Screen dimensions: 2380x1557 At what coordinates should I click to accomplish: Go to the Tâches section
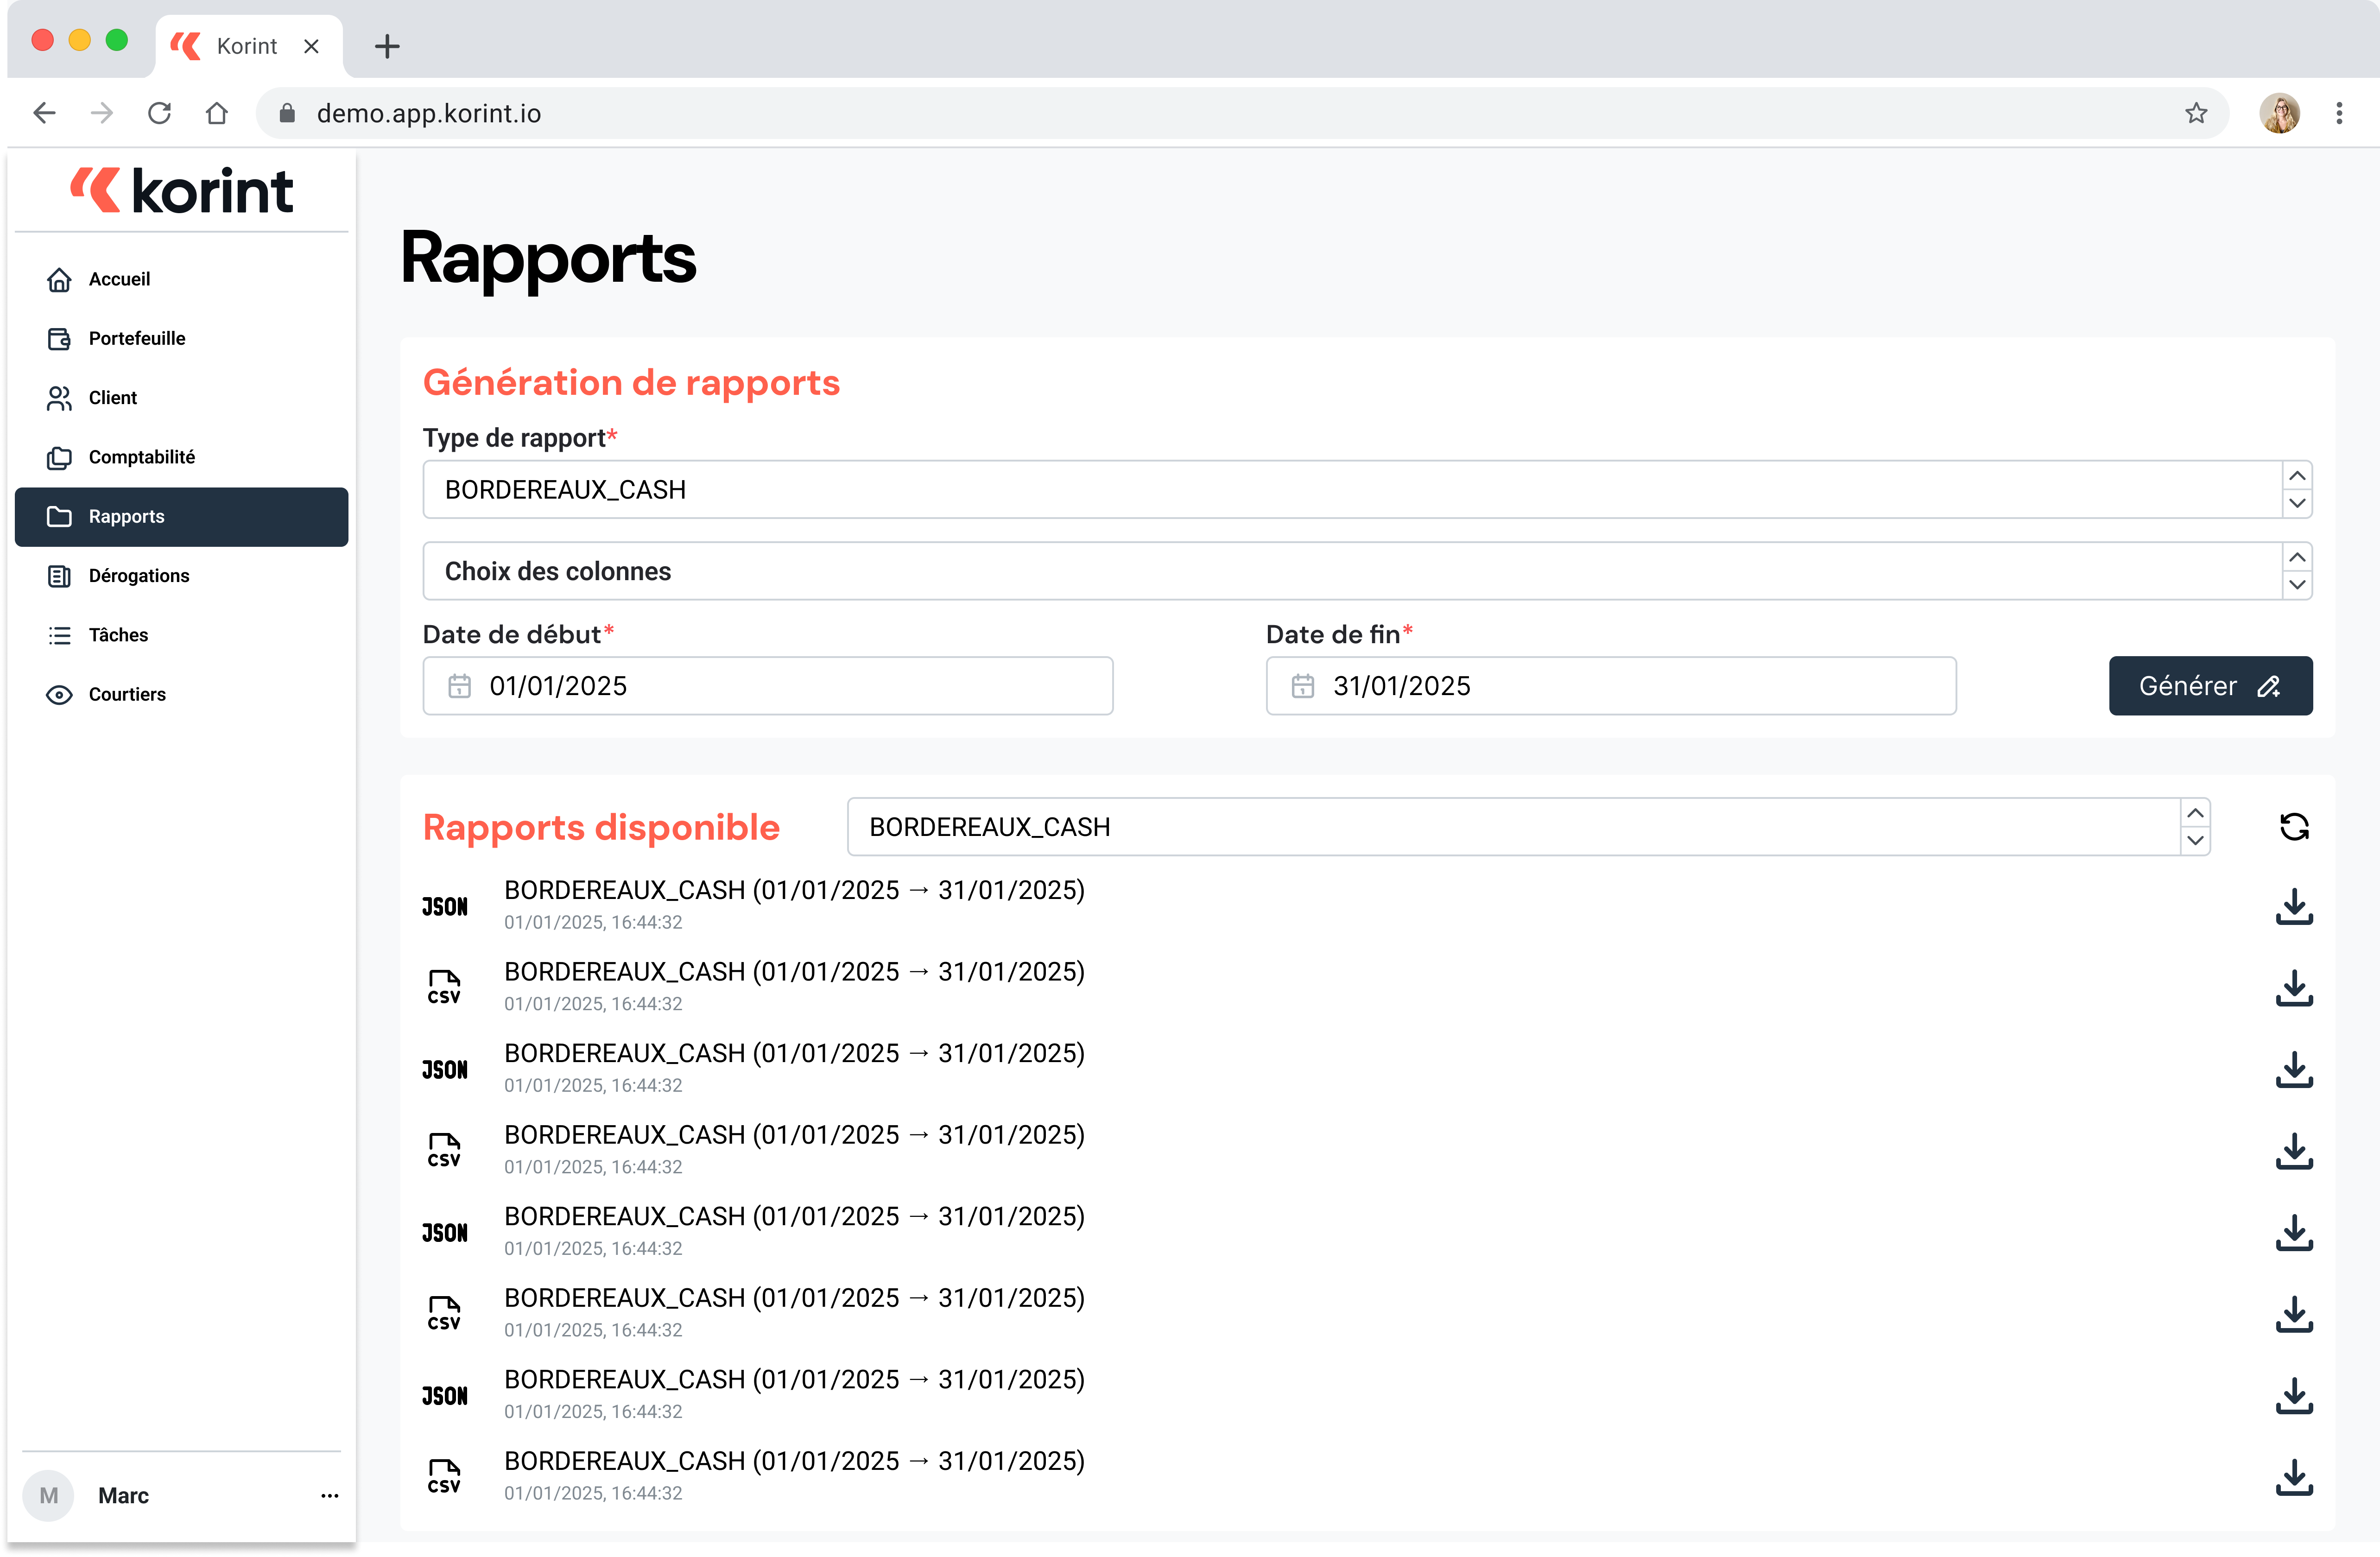[x=181, y=635]
